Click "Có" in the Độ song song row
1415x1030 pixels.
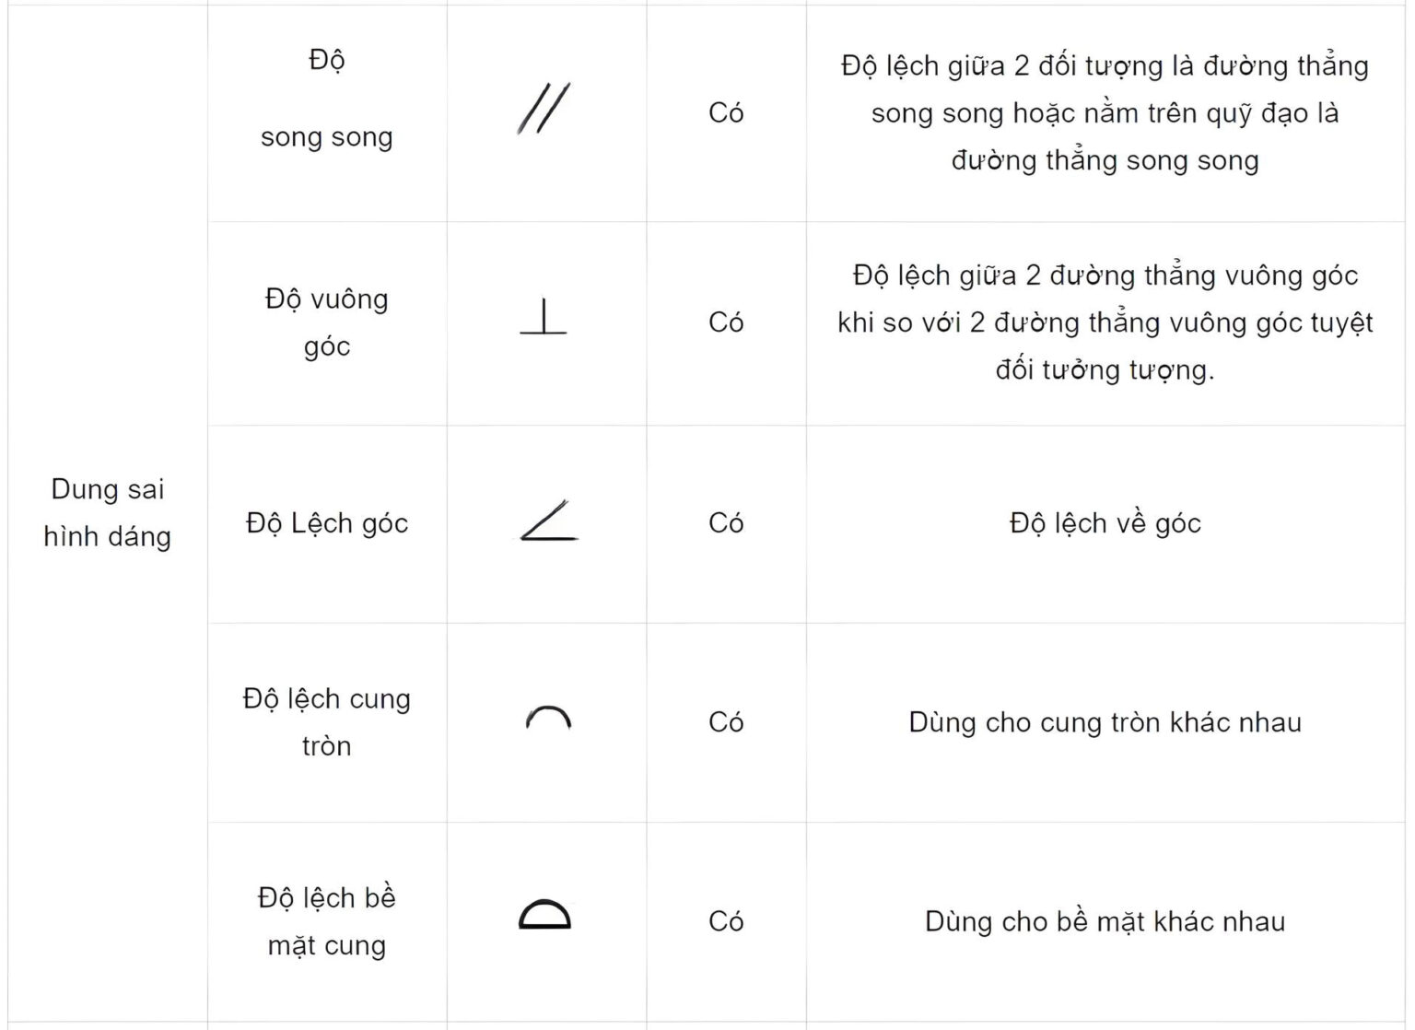pos(726,112)
